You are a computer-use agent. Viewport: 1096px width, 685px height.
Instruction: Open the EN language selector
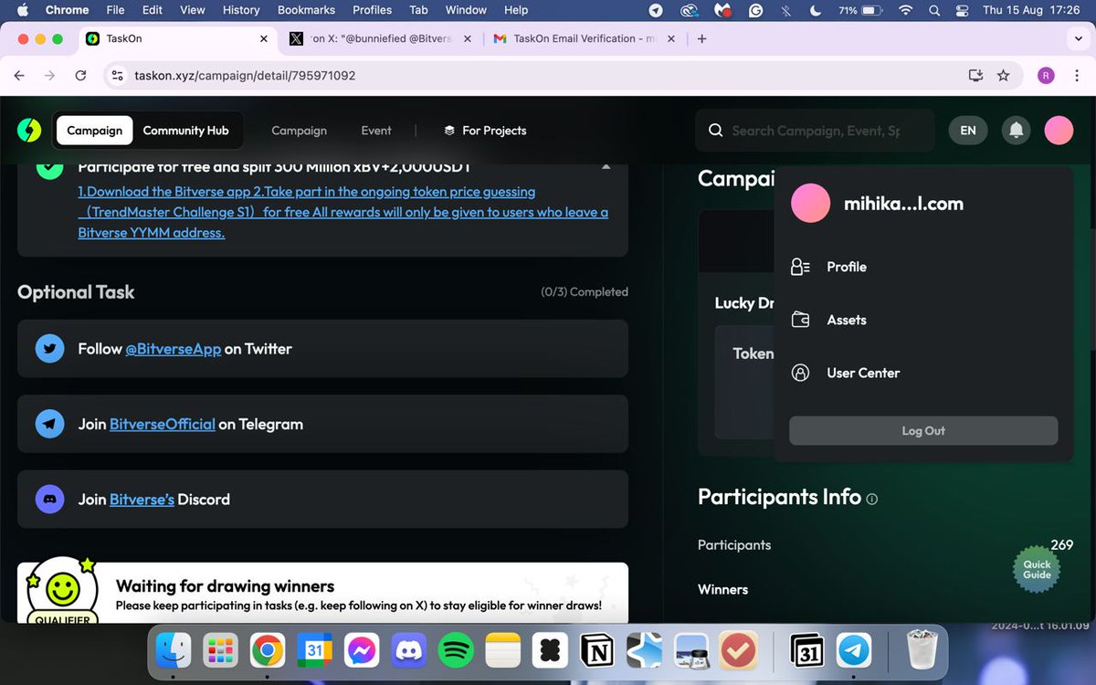tap(968, 131)
